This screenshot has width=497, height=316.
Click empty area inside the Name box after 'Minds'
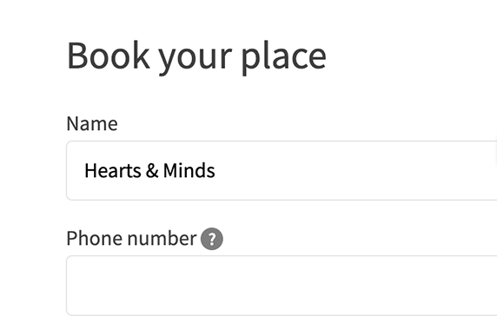(348, 171)
